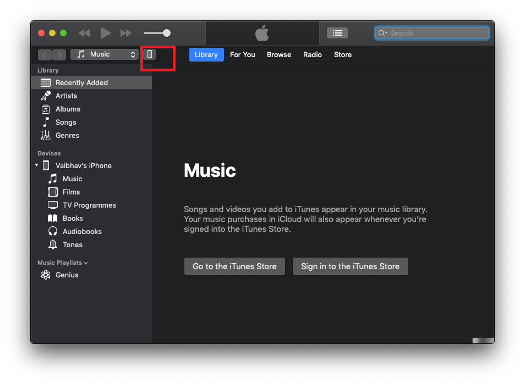Viewport: 525px width, 384px height.
Task: Open Books on the iPhone
Action: (73, 218)
